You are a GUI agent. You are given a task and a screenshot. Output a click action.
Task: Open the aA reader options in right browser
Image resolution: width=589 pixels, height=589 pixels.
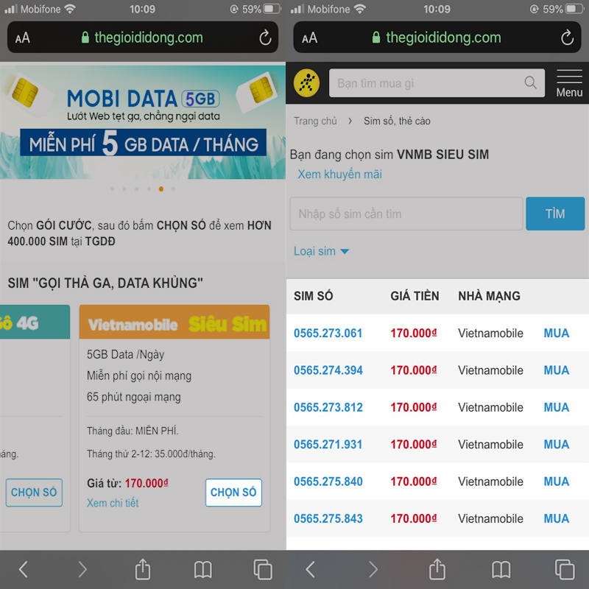point(309,38)
